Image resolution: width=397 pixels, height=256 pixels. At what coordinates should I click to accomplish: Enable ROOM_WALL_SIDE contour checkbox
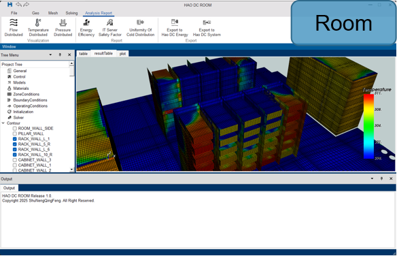pos(15,129)
